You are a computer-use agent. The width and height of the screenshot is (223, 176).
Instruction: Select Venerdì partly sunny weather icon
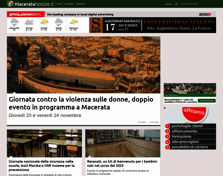[44, 22]
